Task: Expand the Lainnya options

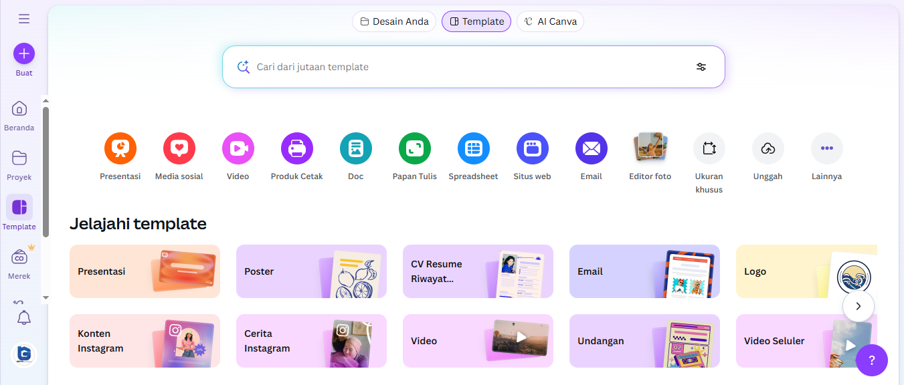Action: point(826,148)
